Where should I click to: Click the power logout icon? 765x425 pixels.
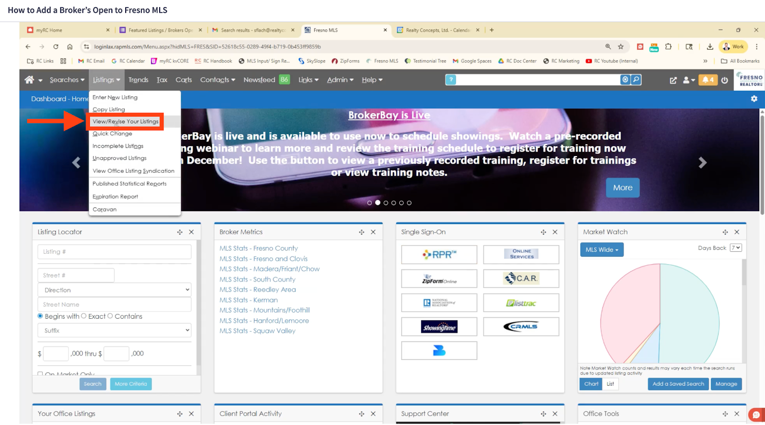(724, 80)
